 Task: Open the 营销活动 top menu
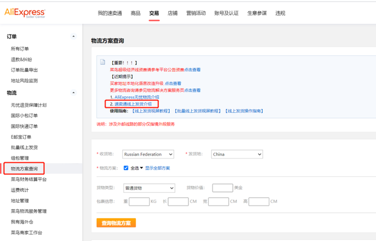click(196, 13)
